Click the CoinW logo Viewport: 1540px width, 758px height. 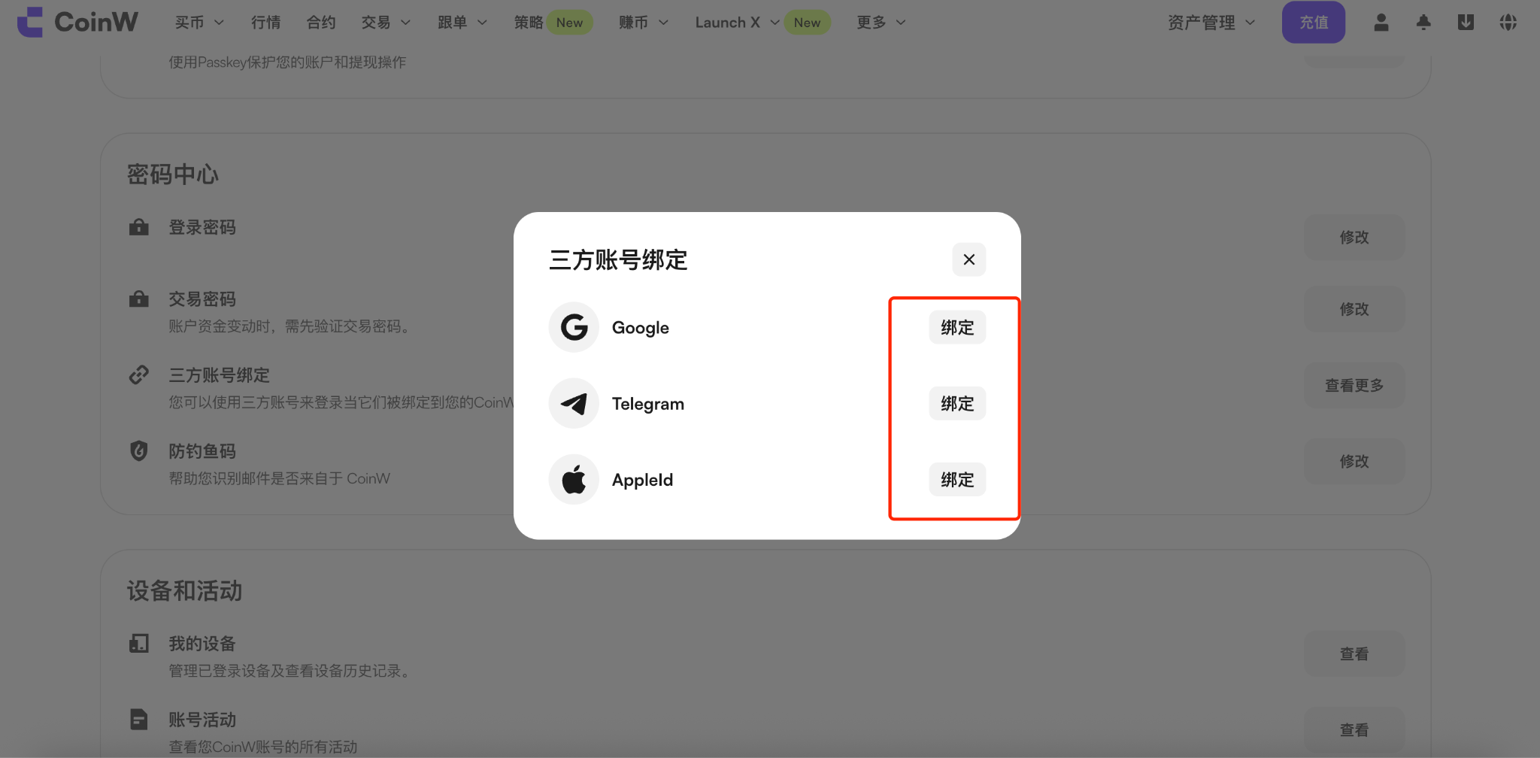[x=77, y=23]
